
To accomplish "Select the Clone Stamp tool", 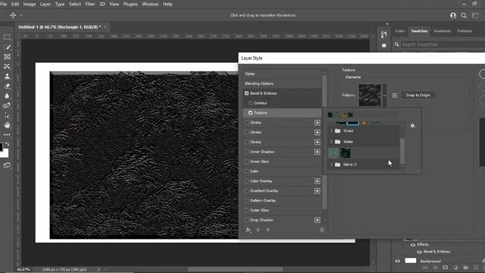I will coord(7,76).
